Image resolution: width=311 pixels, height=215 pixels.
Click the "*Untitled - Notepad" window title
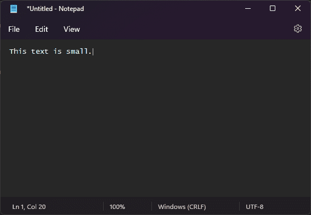point(55,9)
